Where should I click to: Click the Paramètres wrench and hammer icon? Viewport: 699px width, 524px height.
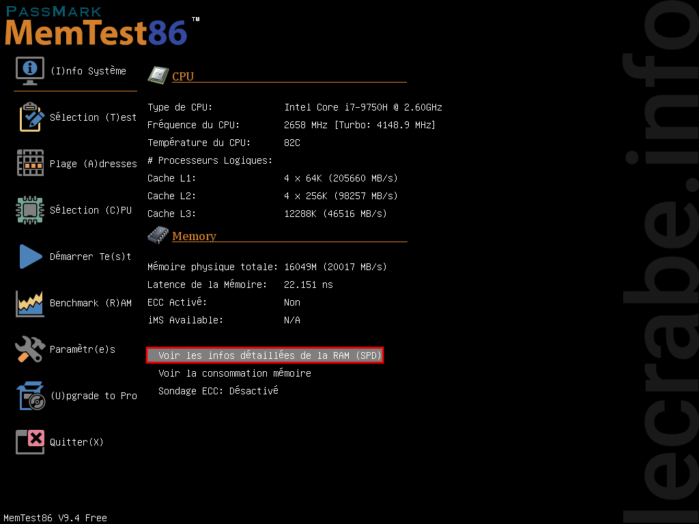(30, 349)
